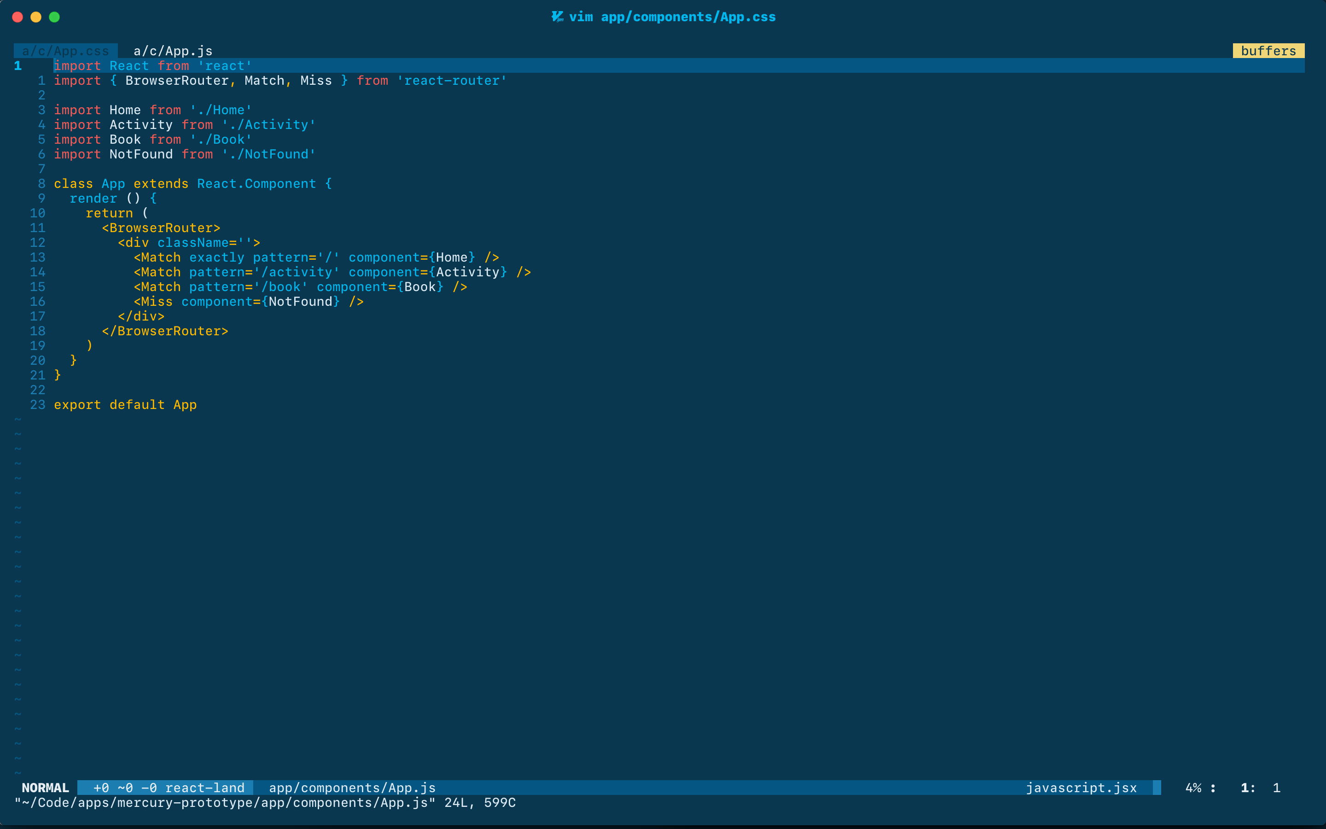Click the export default App line
Viewport: 1326px width, 829px height.
125,405
